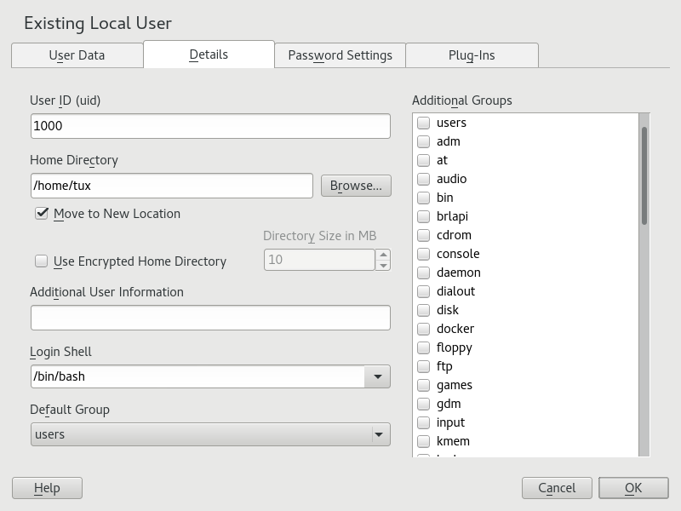Check the docker group checkbox
The height and width of the screenshot is (511, 681).
(423, 329)
